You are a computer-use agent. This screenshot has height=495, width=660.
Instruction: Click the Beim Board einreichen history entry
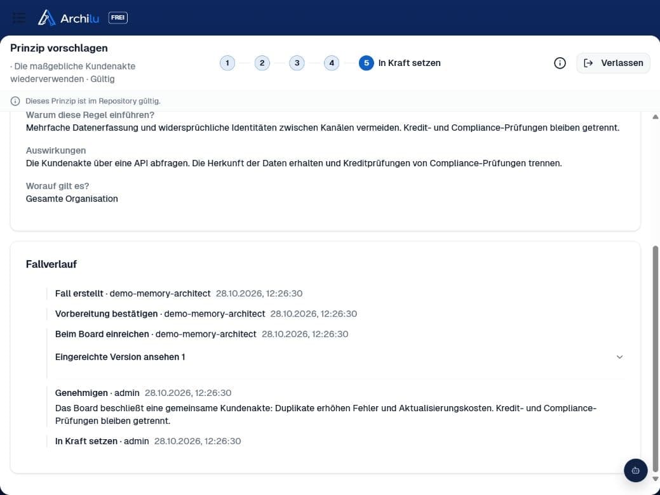[201, 334]
